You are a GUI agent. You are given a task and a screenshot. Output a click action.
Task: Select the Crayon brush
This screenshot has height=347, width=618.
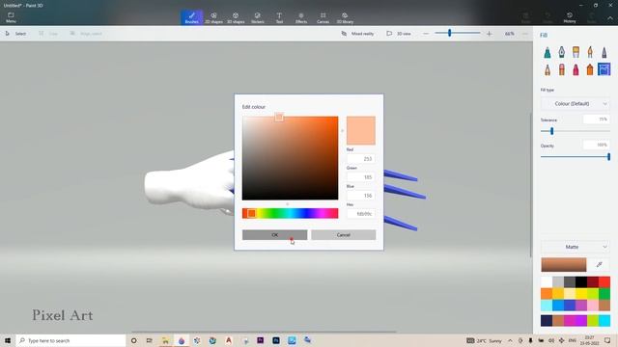coord(576,69)
